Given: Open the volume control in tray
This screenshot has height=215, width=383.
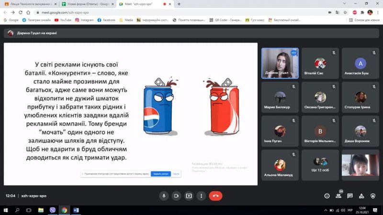Looking at the screenshot, I should (x=343, y=210).
